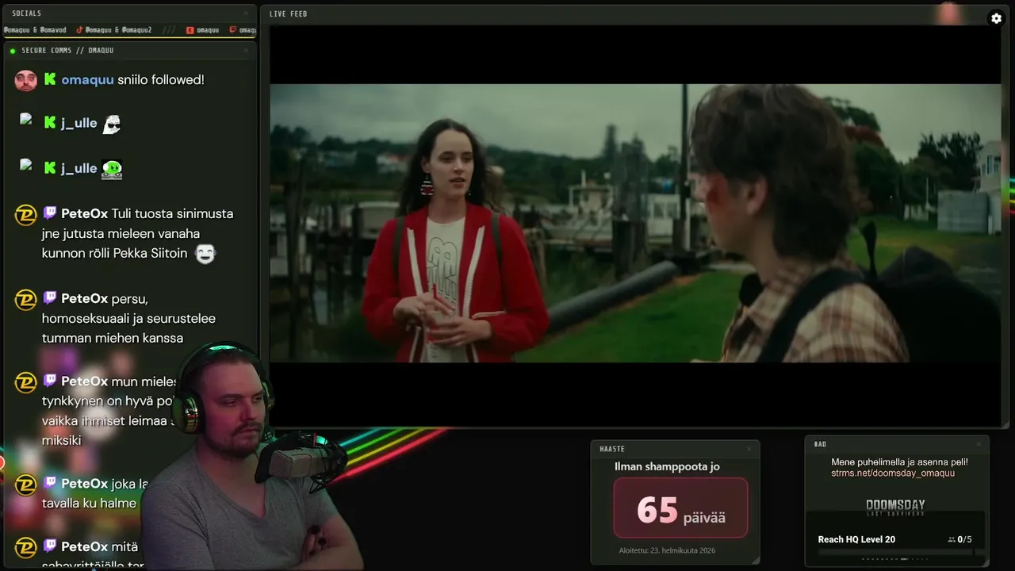Click omaquu's avatar in the chat
This screenshot has width=1015, height=571.
[25, 80]
